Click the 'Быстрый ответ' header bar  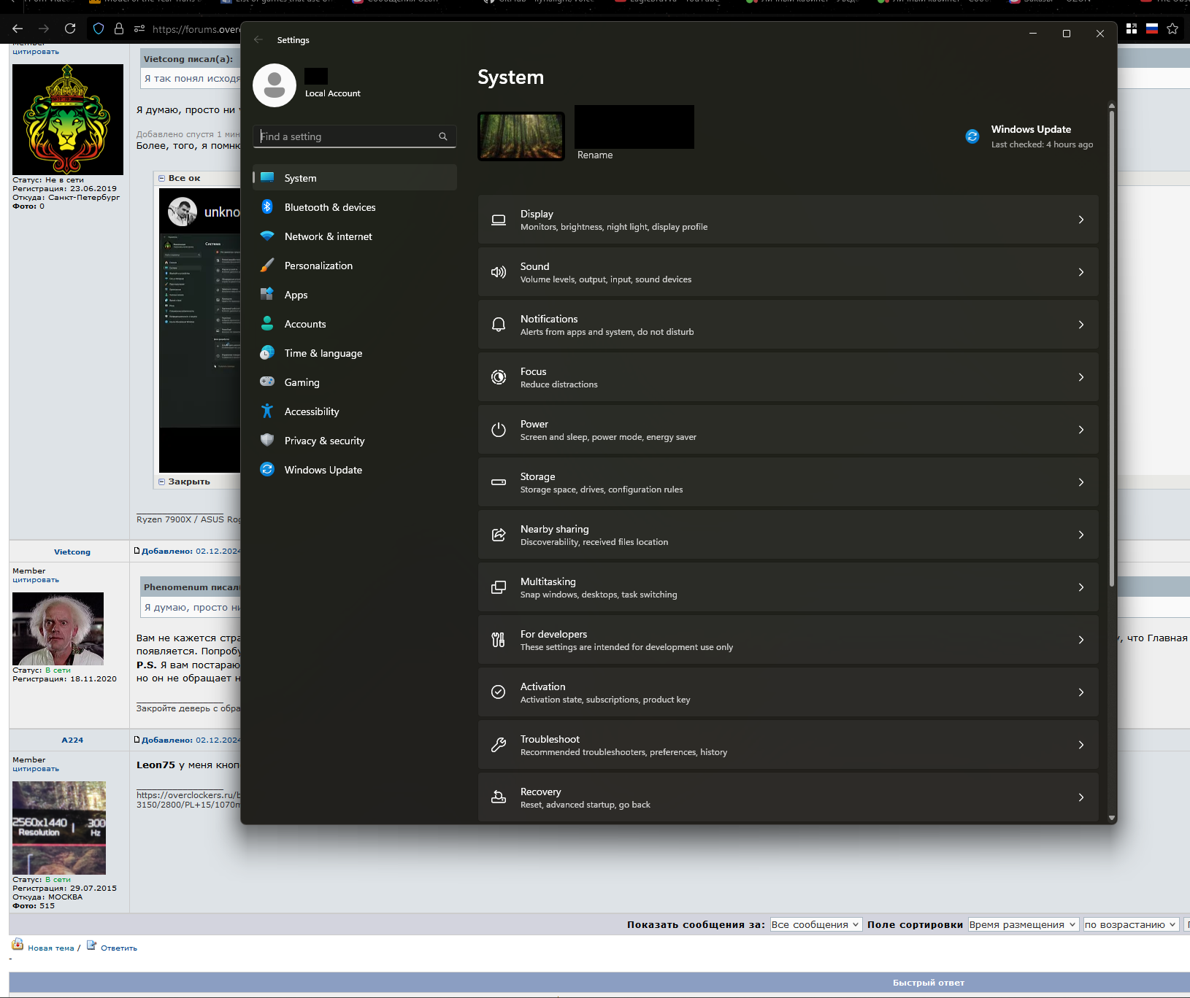coord(599,983)
